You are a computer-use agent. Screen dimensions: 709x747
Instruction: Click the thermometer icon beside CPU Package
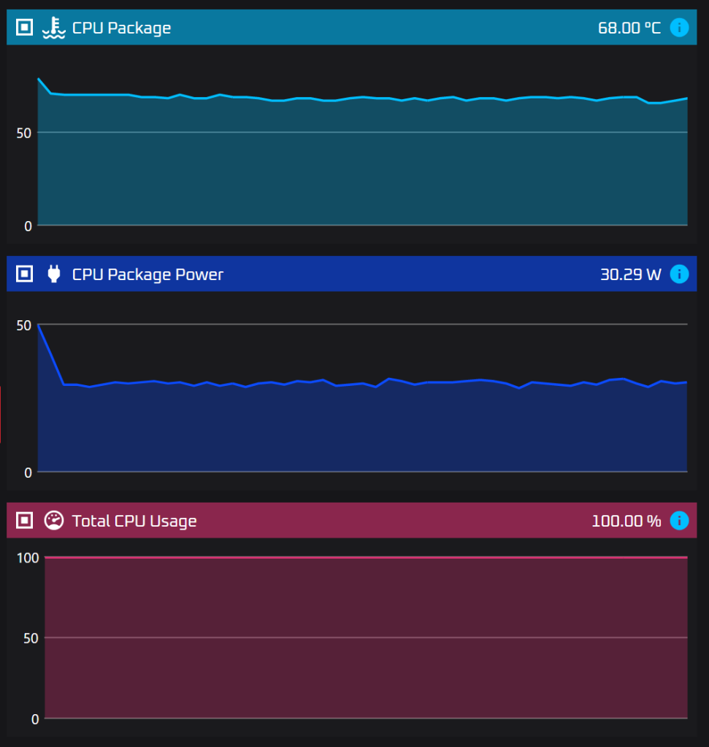click(53, 28)
